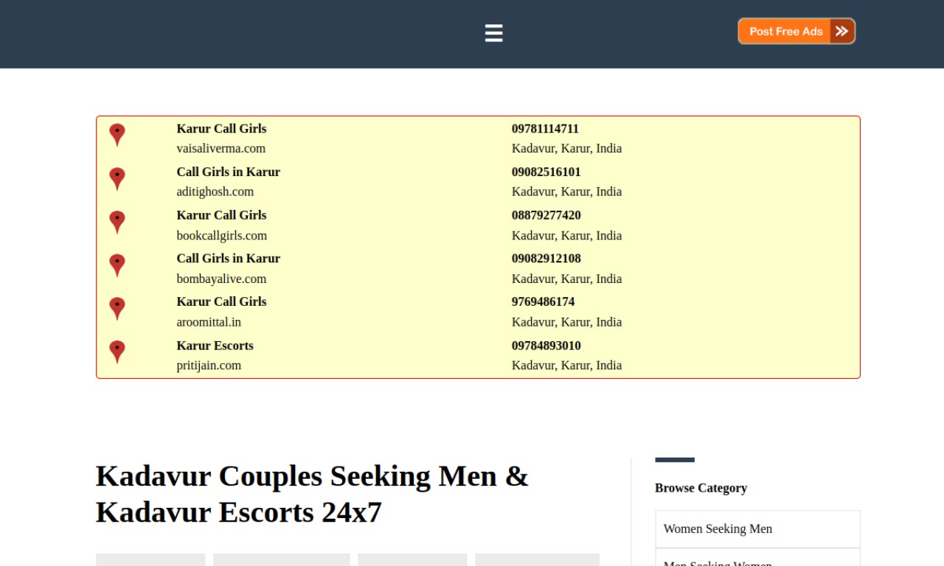Click map pin beside vaisaliverma.com listing
This screenshot has width=944, height=566.
pyautogui.click(x=117, y=135)
